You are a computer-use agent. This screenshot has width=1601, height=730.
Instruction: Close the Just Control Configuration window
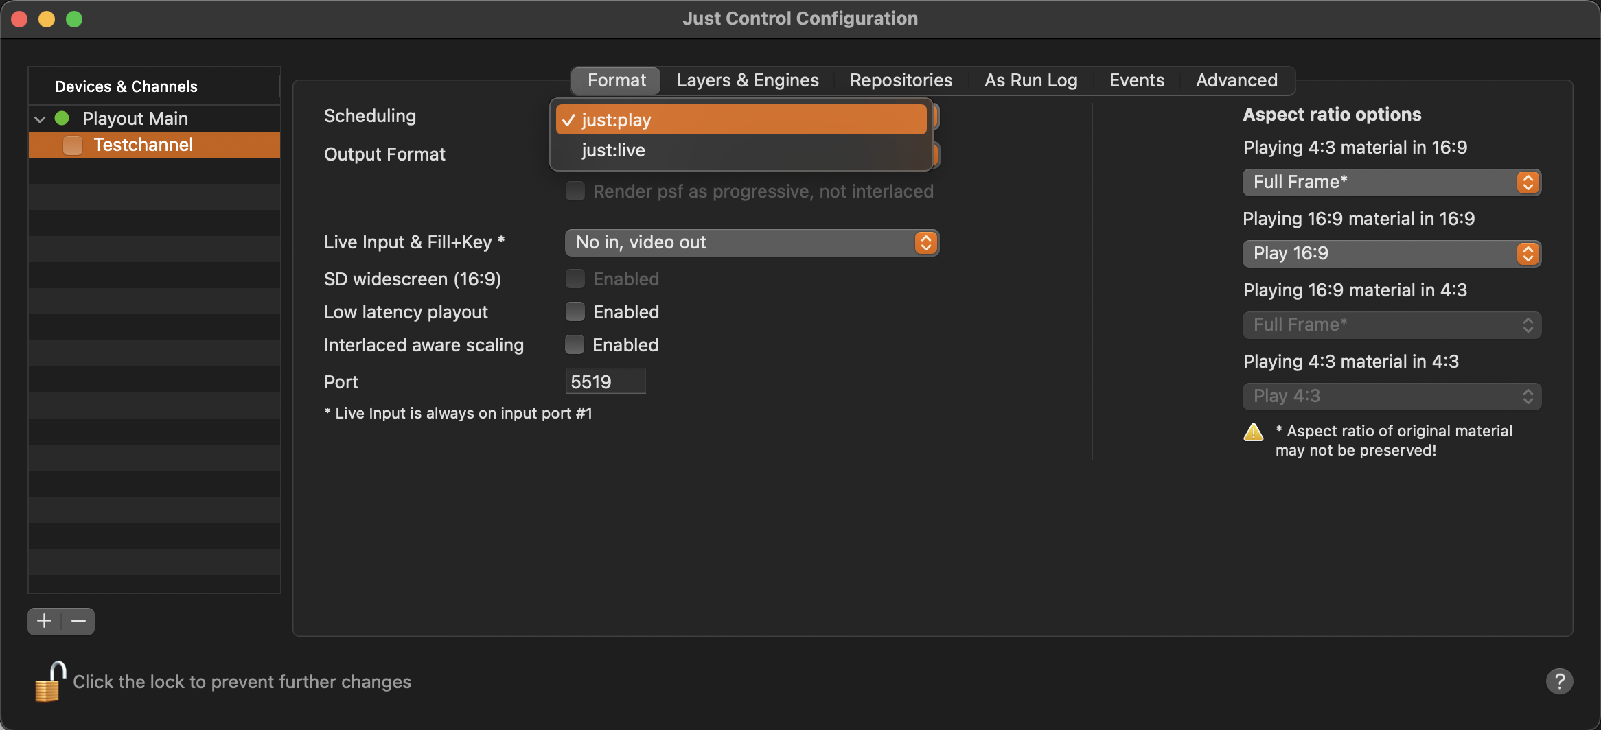19,19
